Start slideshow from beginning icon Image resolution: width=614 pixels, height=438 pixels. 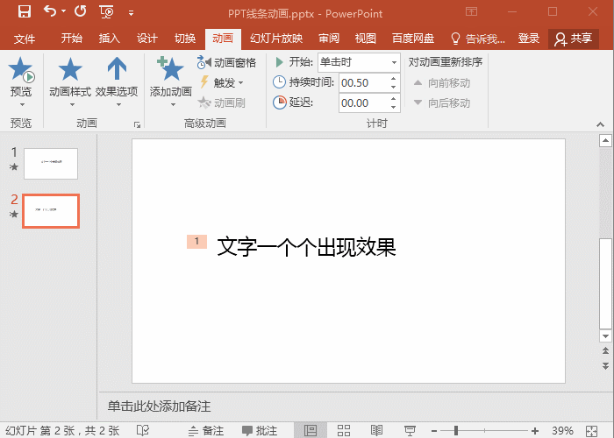pyautogui.click(x=106, y=12)
